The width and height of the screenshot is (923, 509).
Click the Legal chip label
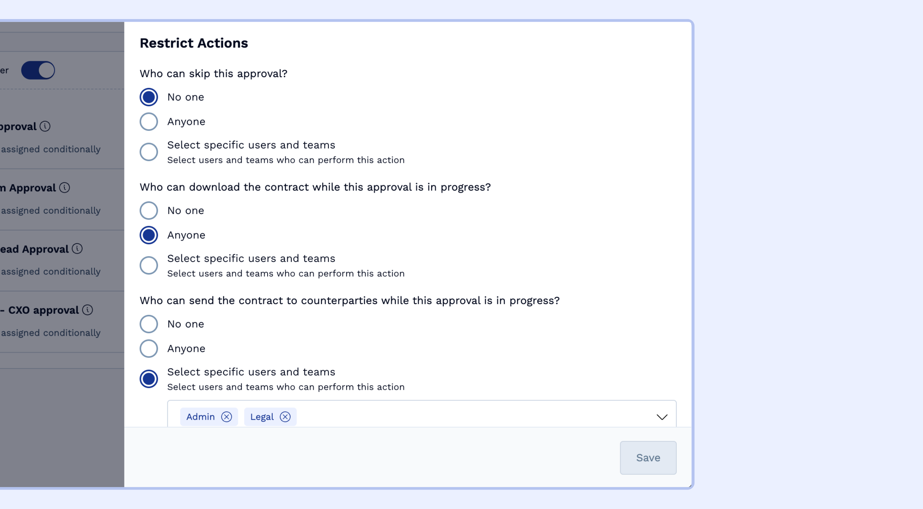tap(262, 417)
